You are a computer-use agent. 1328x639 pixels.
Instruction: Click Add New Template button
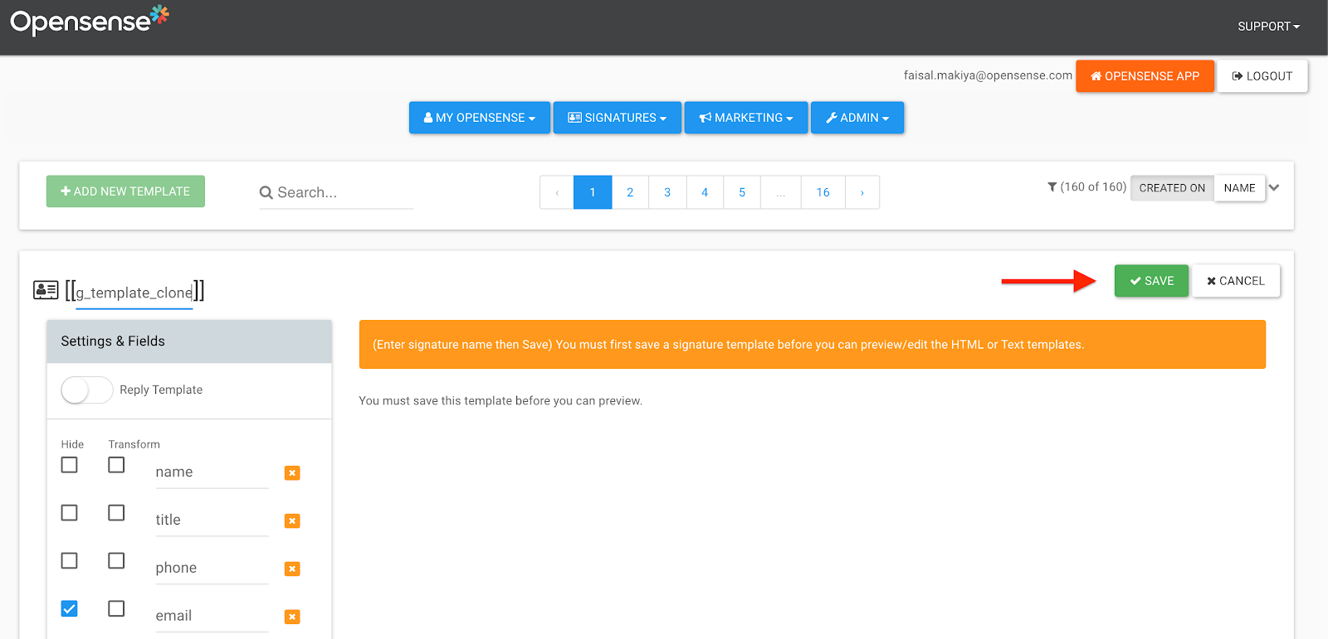[125, 191]
